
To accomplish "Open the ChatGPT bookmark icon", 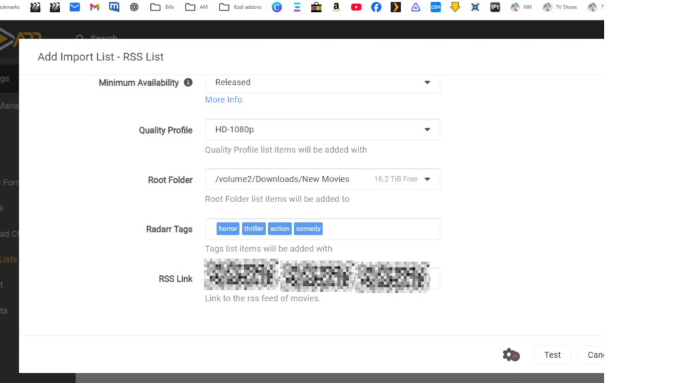I will tap(134, 7).
